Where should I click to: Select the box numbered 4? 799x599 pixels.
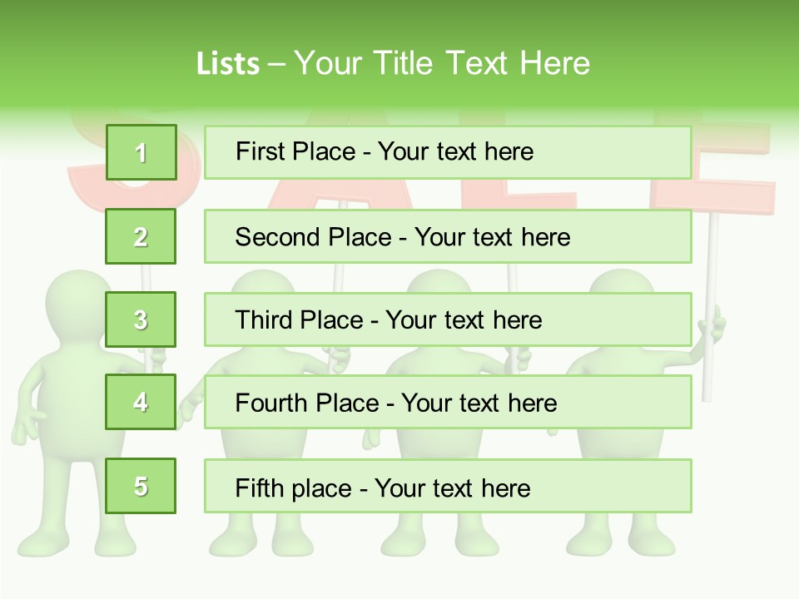click(141, 402)
